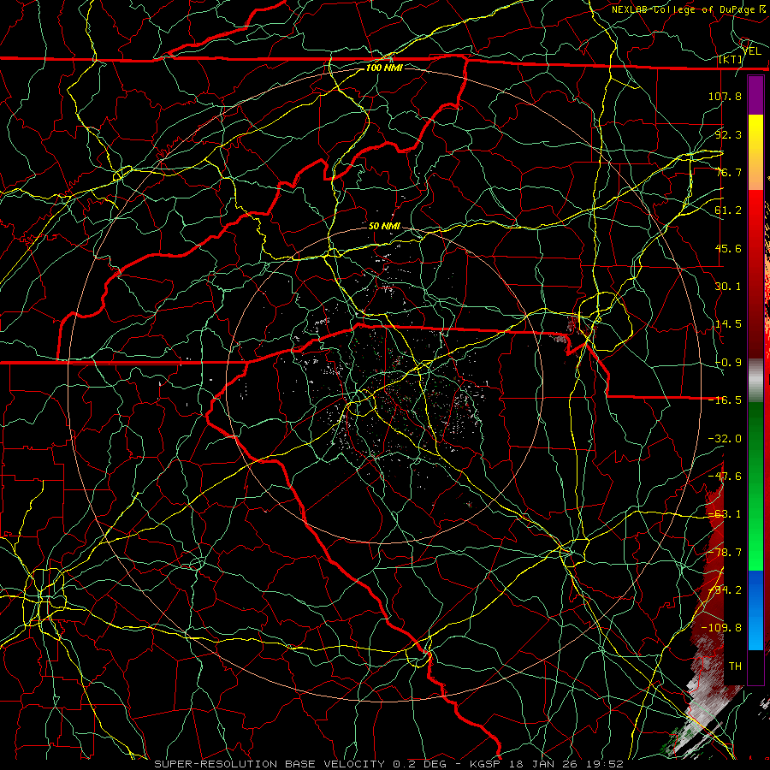Screen dimensions: 770x770
Task: Click the 45.6 velocity scale value
Action: pos(728,248)
